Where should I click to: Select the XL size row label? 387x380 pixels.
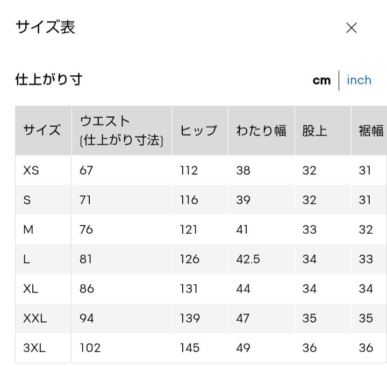pos(31,289)
